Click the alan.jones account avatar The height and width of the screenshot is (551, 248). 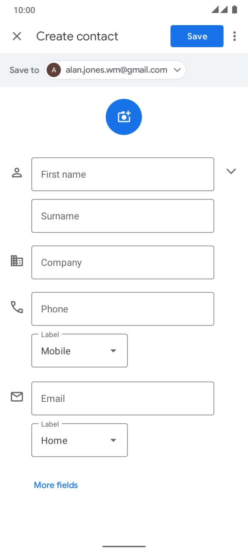pyautogui.click(x=54, y=69)
